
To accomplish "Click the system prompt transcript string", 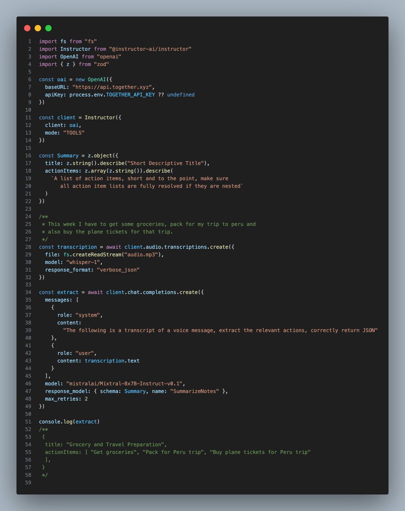I will tap(220, 330).
